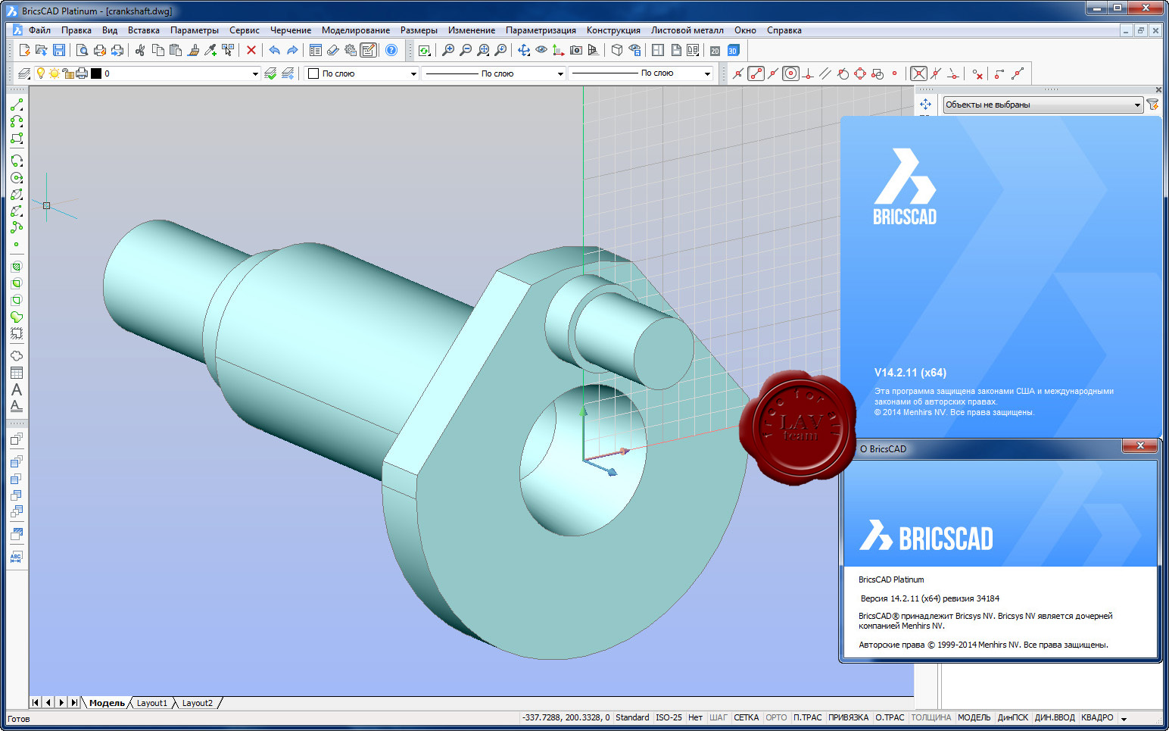
Task: Open the linetype По слою dropdown
Action: [560, 73]
